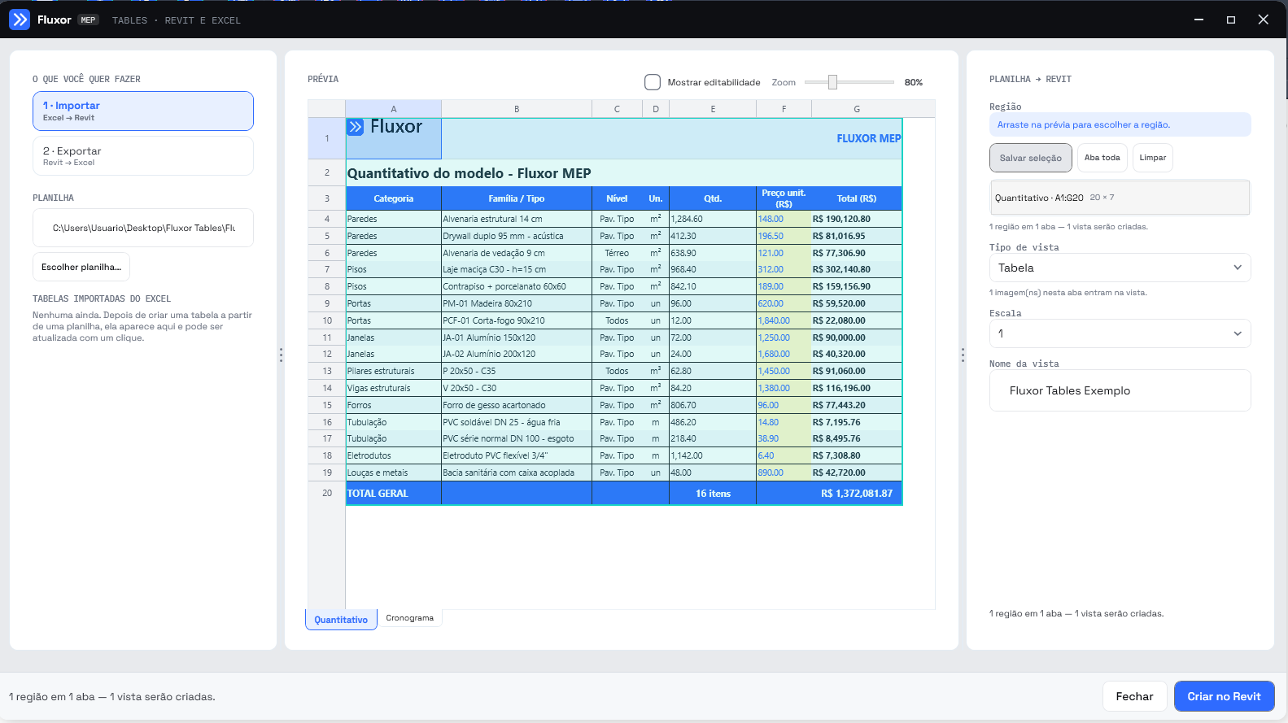
Task: Click column header B in preview
Action: (x=517, y=109)
